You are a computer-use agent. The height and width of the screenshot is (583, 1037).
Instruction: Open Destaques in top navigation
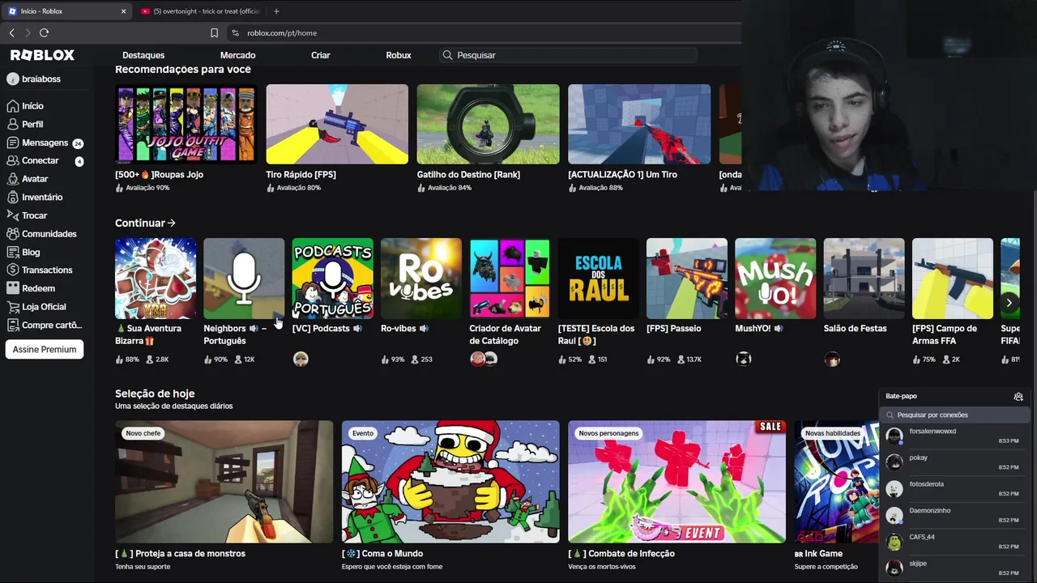143,55
